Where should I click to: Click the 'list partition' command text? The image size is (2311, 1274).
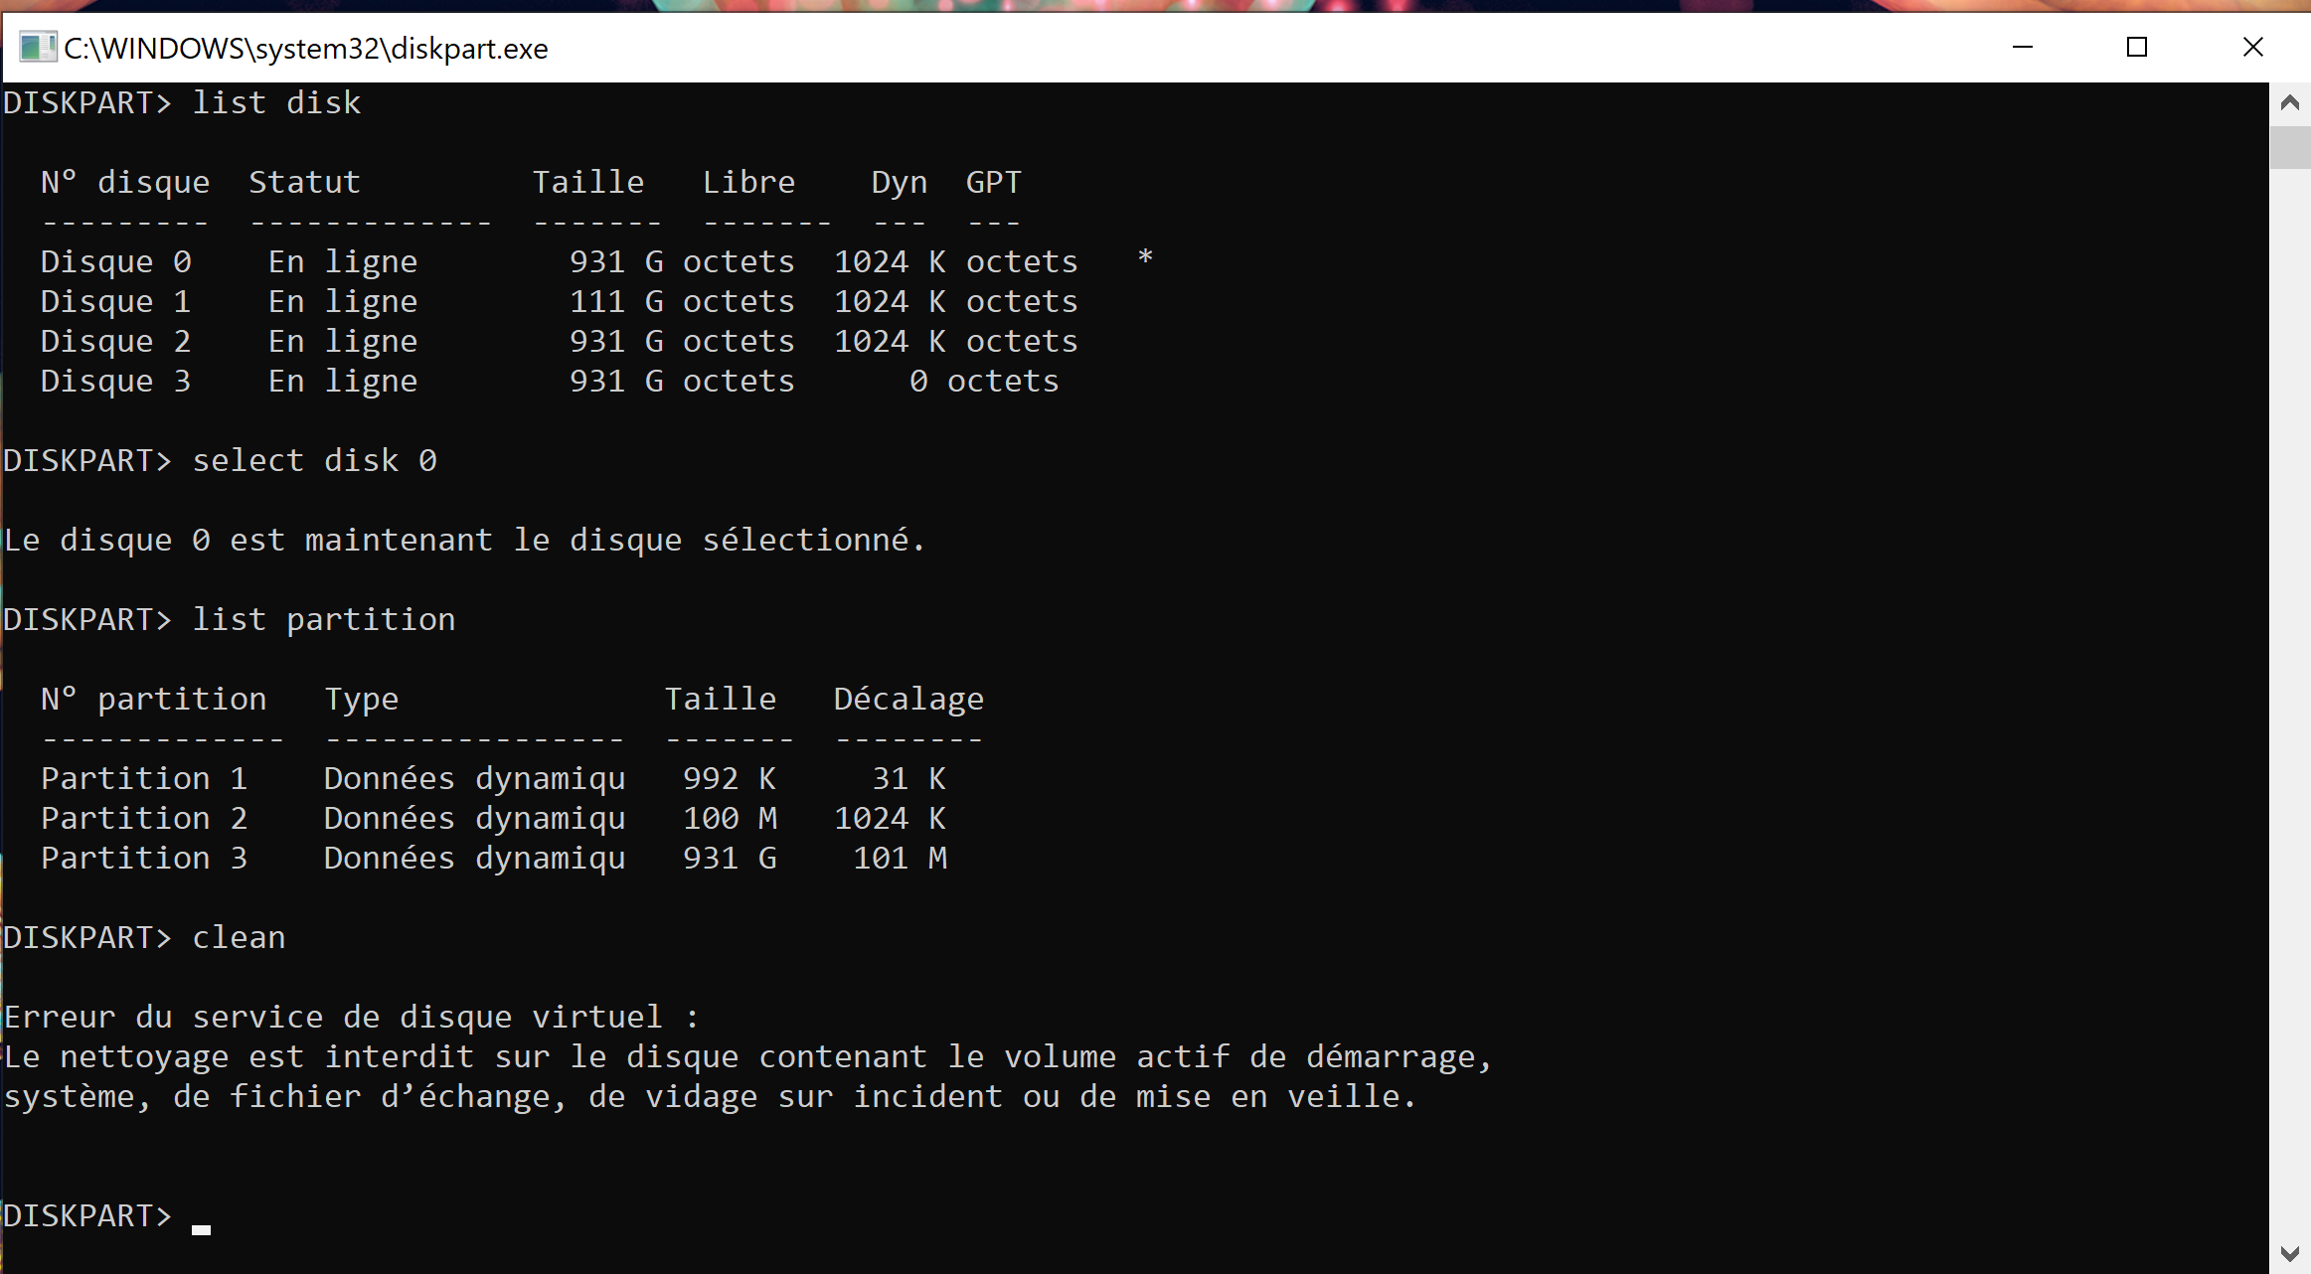(x=323, y=620)
